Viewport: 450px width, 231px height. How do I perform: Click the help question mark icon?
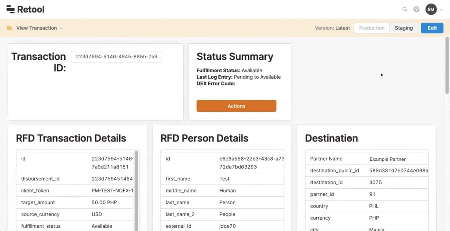click(416, 9)
